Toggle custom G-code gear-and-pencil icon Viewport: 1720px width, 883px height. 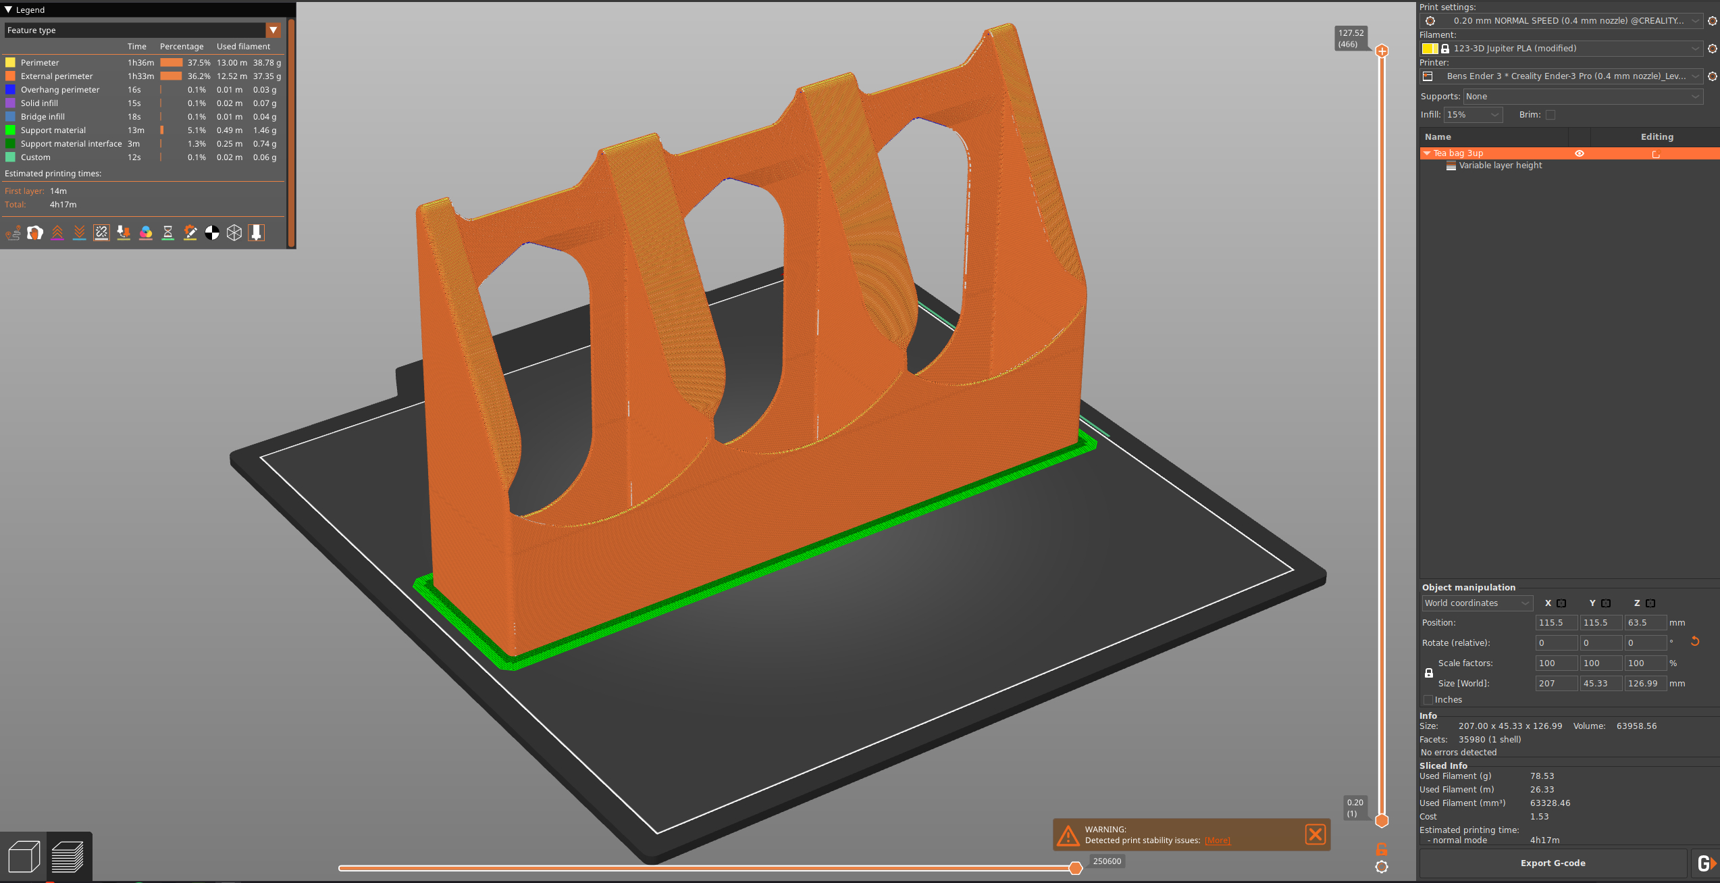[x=190, y=233]
